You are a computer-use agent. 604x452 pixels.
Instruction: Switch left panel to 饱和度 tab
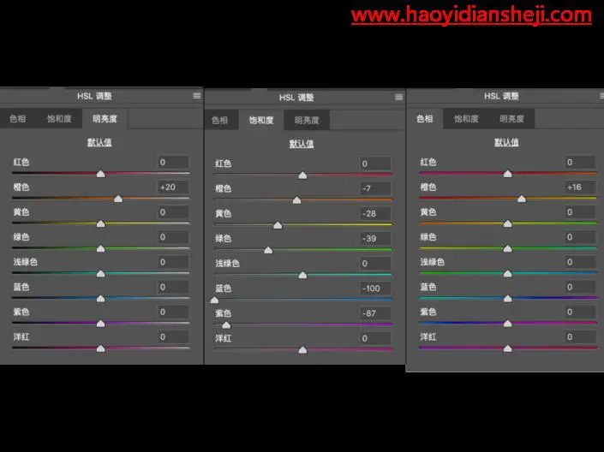click(x=59, y=119)
